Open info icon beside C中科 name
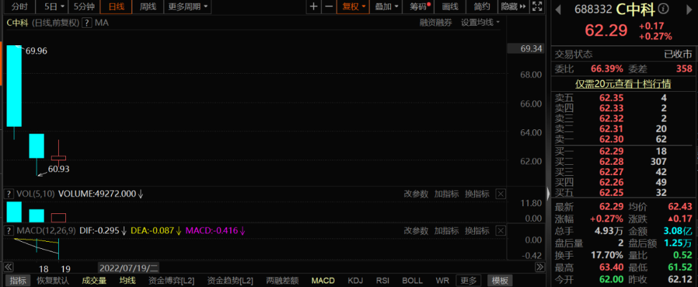 pyautogui.click(x=663, y=8)
